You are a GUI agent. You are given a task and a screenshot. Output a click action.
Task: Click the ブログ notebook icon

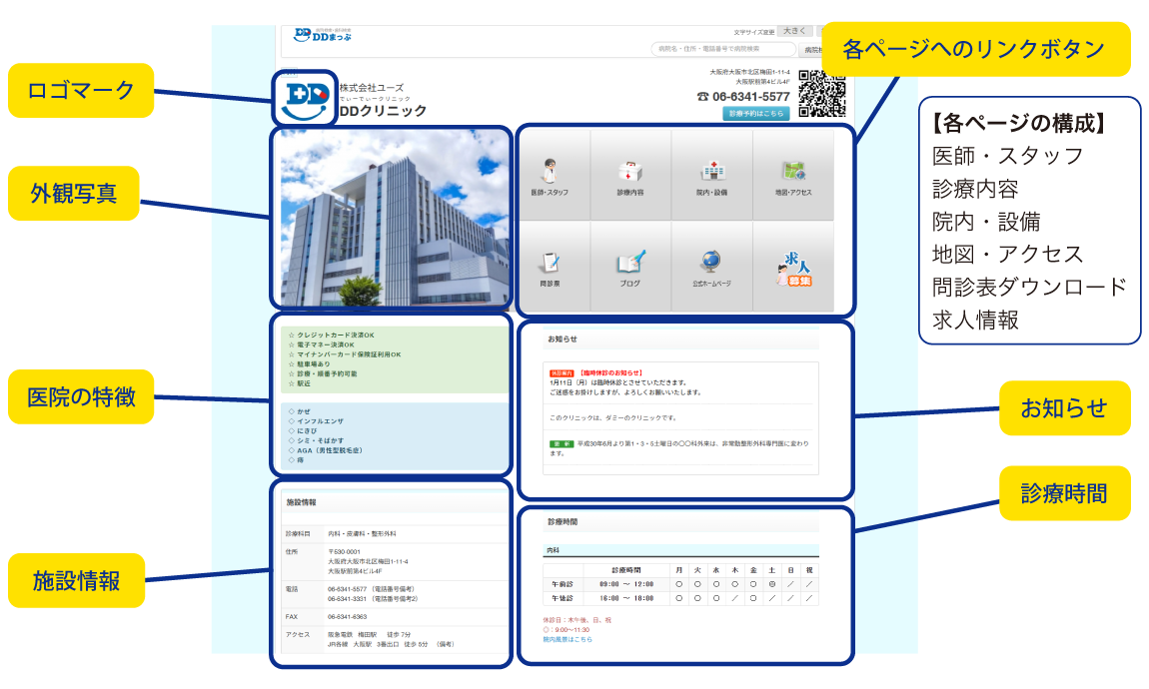[x=630, y=264]
